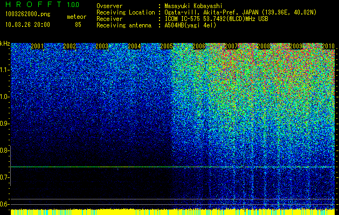Select the 2007 time marker label
Image resolution: width=339 pixels, height=215 pixels.
(231, 46)
